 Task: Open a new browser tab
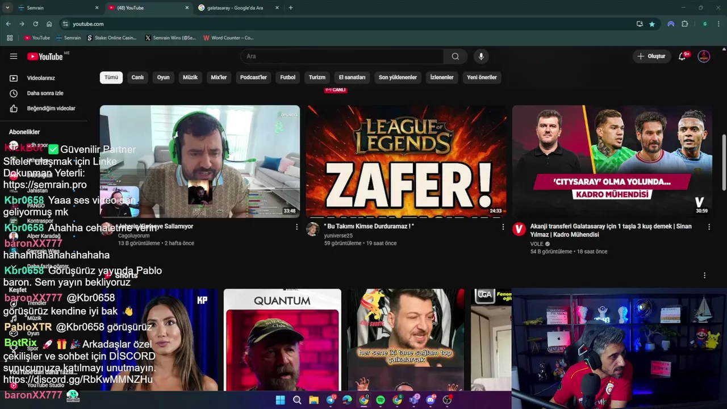pos(291,8)
